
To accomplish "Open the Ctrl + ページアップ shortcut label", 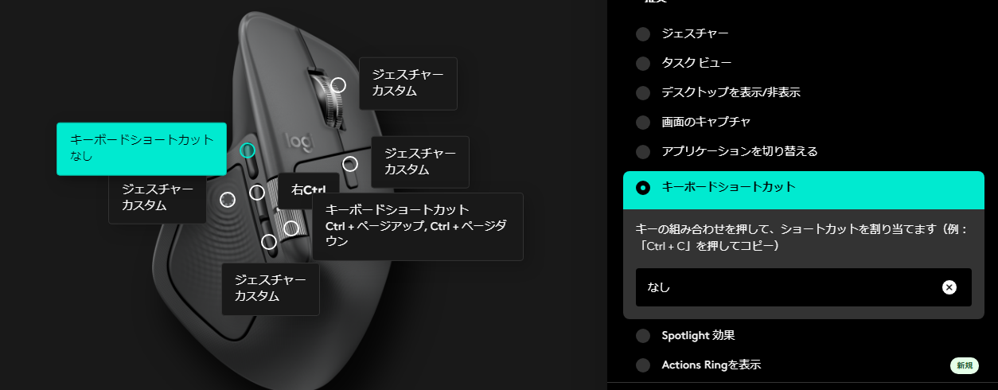I will pyautogui.click(x=417, y=226).
